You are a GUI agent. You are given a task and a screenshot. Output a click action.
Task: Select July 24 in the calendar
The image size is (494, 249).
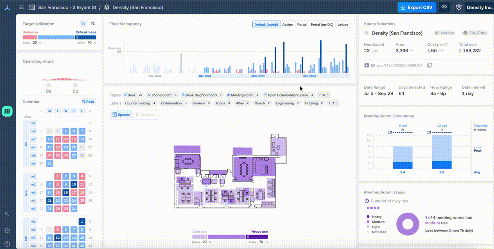49,156
